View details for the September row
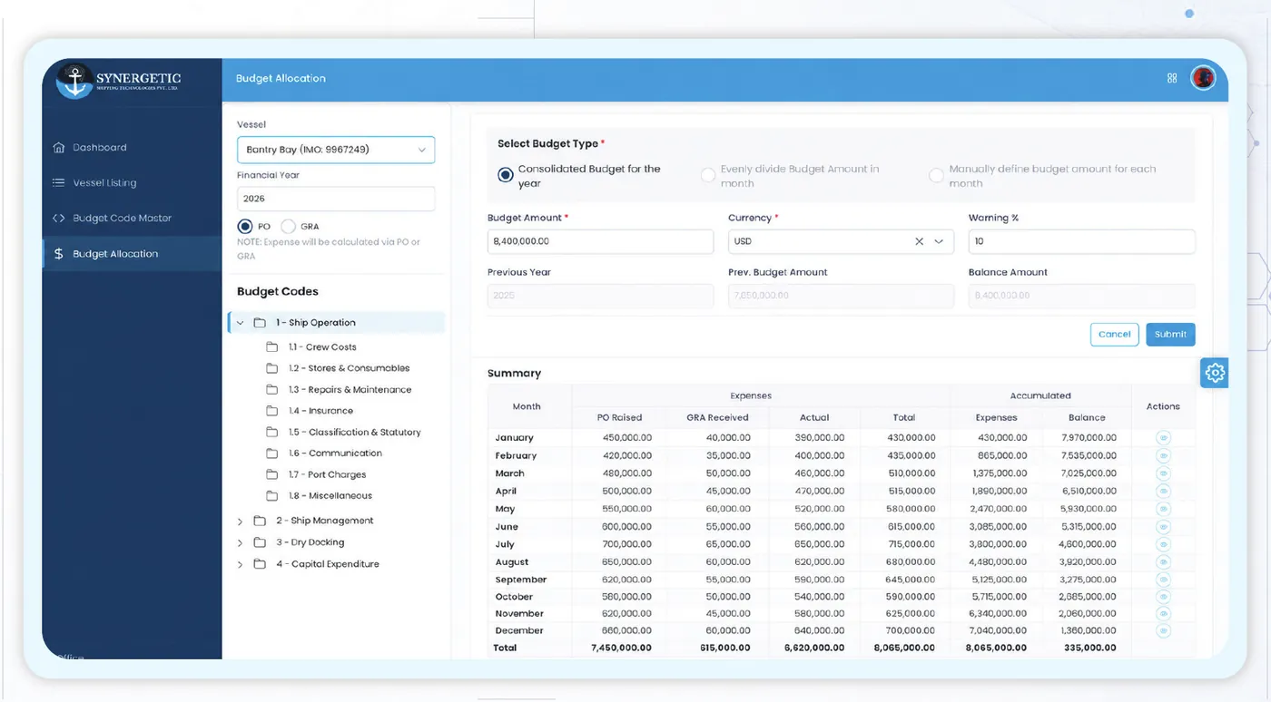 (1163, 580)
